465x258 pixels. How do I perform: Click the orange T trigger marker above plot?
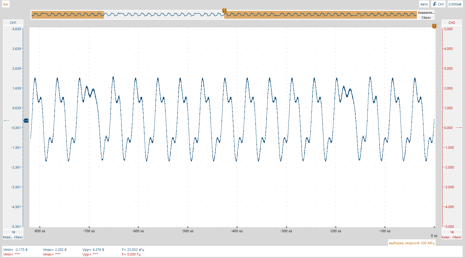click(x=434, y=26)
